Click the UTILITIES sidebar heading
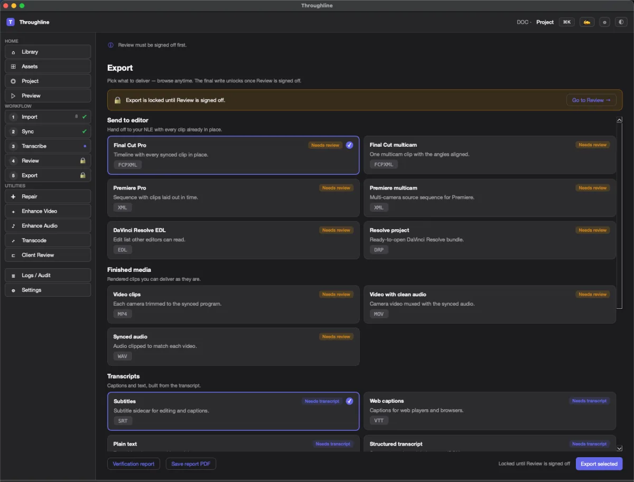Image resolution: width=634 pixels, height=482 pixels. pos(15,186)
